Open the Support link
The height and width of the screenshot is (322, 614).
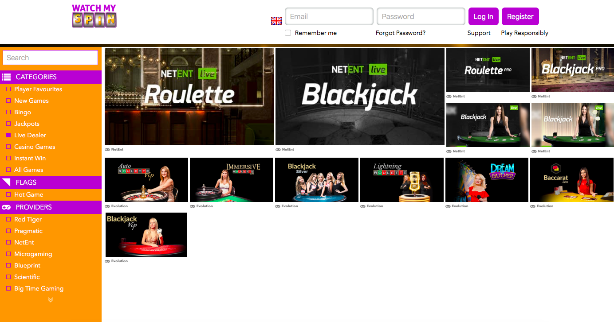(x=479, y=33)
